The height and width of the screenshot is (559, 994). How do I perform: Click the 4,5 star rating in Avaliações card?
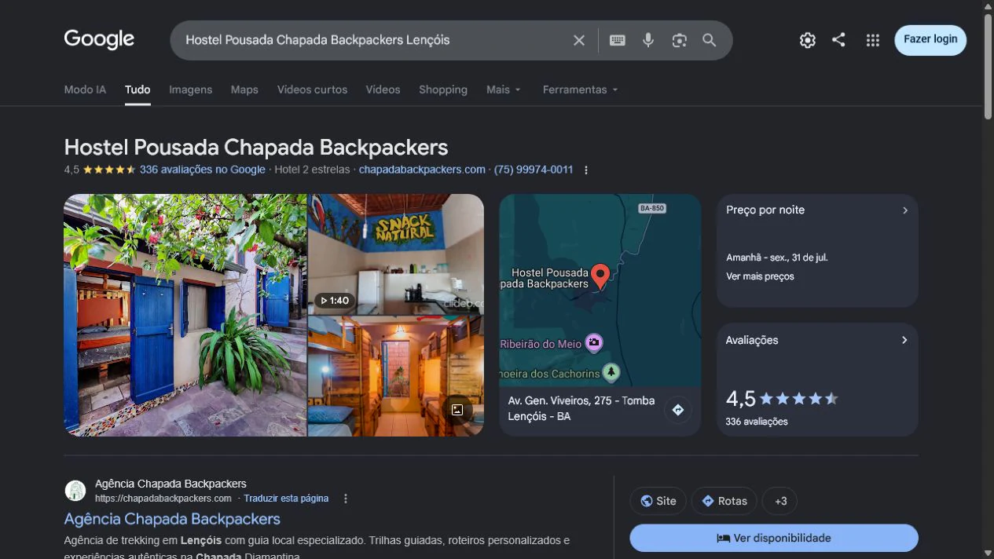[782, 399]
